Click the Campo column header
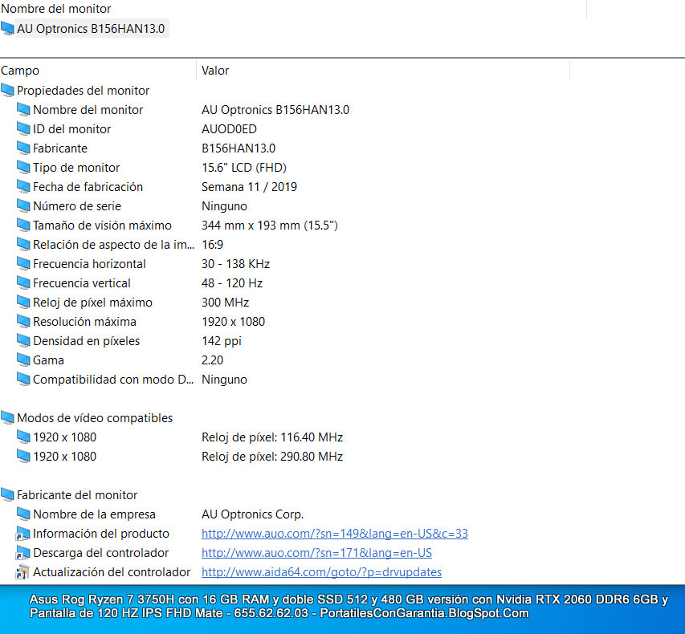 coord(20,71)
